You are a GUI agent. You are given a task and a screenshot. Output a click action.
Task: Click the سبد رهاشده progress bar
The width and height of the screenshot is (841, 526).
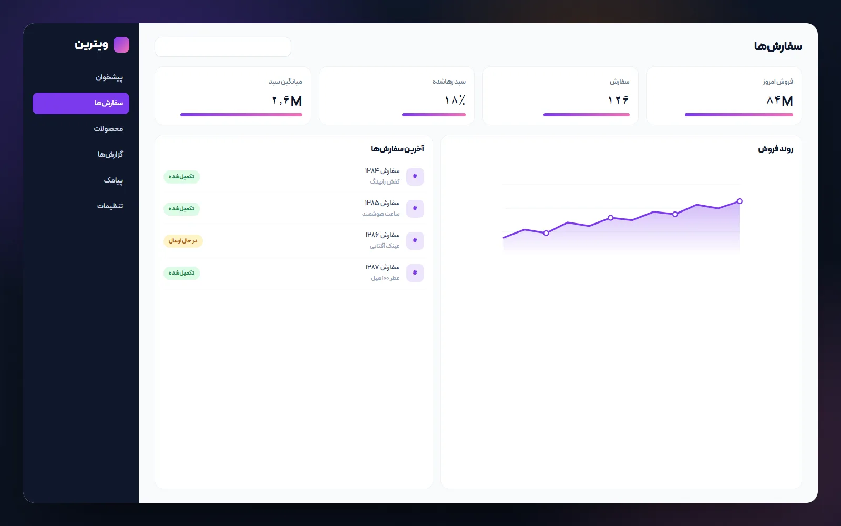434,115
